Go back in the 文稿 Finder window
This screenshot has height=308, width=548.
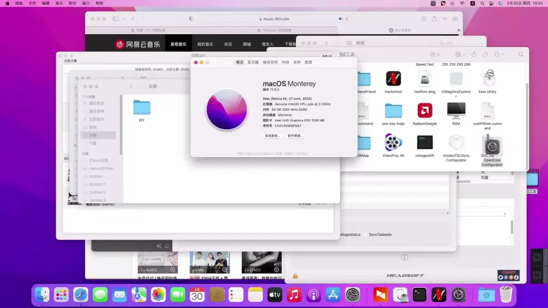click(x=131, y=86)
